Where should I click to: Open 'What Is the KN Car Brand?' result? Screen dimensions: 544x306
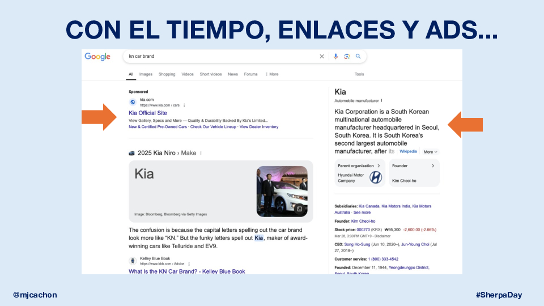pos(186,271)
